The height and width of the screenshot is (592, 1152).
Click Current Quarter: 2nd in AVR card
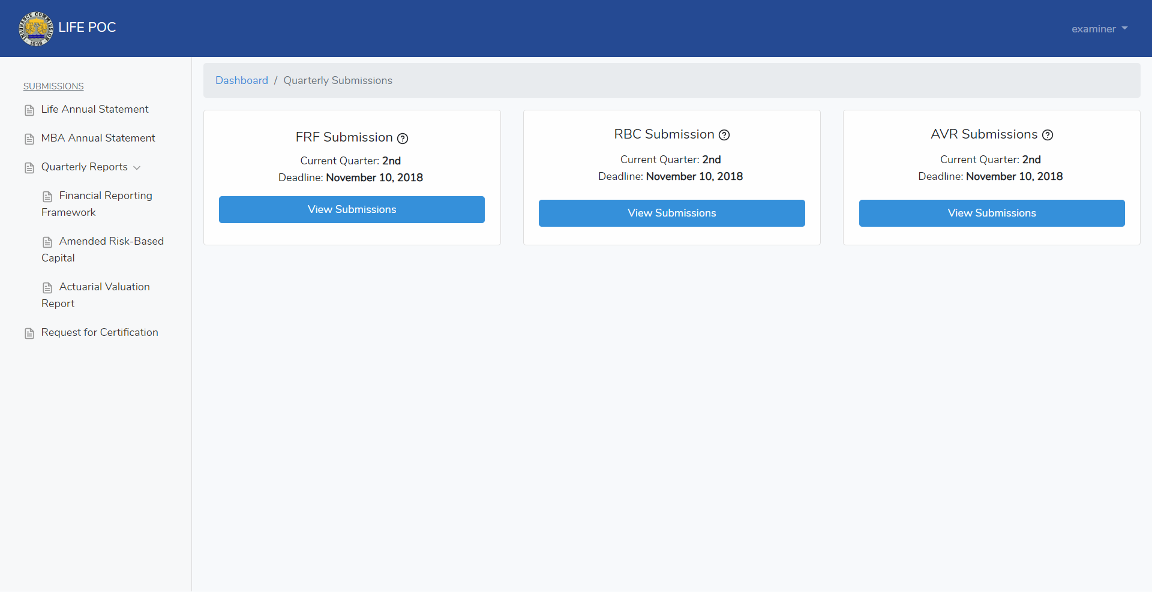tap(991, 160)
